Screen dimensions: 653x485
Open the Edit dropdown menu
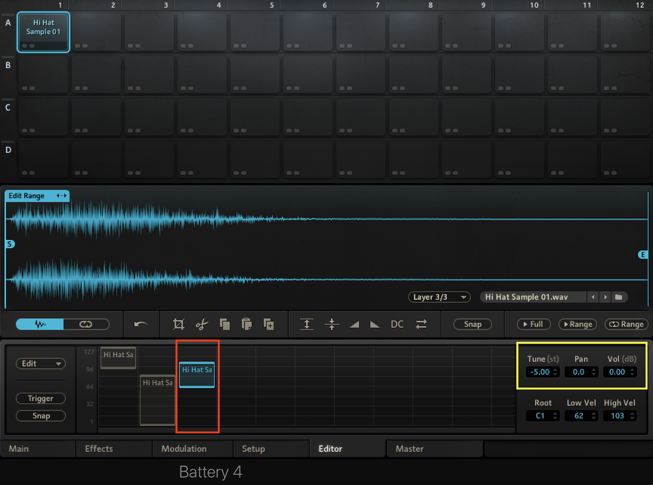(41, 363)
